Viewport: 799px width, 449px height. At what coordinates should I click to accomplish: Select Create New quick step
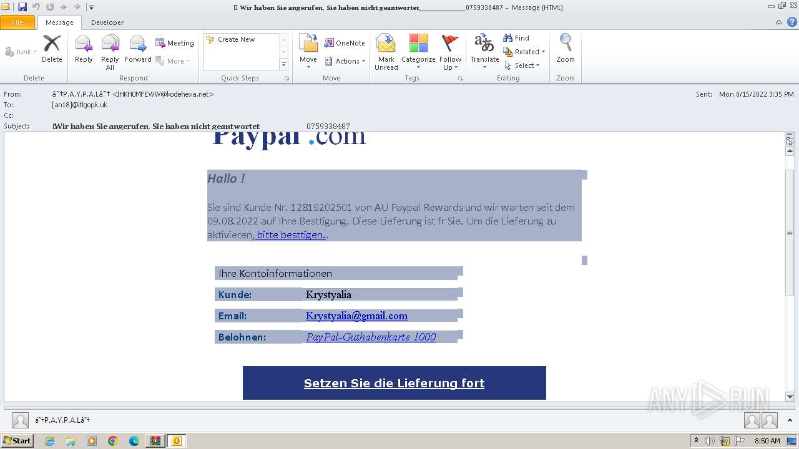(236, 39)
